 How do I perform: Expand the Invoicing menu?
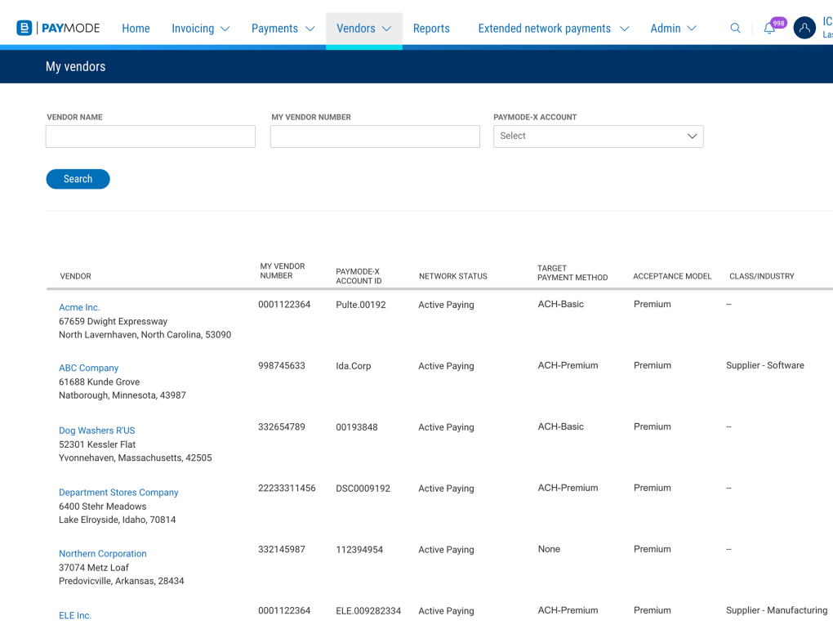point(200,29)
